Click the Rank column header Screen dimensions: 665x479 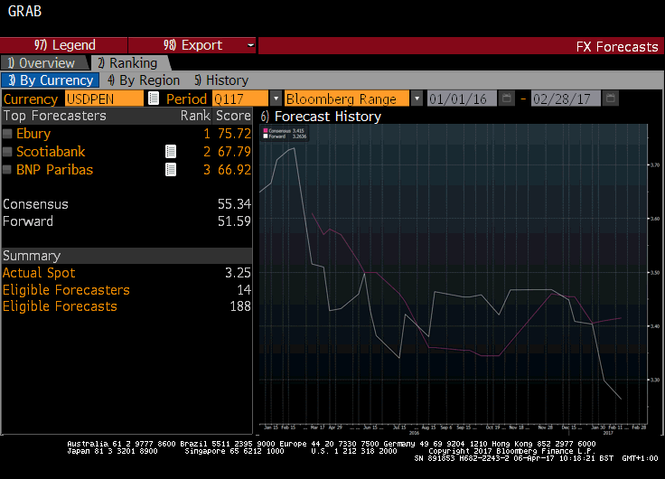pos(195,116)
